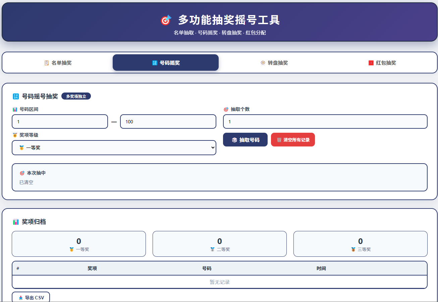Click the 奖项归档 section heading

(x=34, y=222)
